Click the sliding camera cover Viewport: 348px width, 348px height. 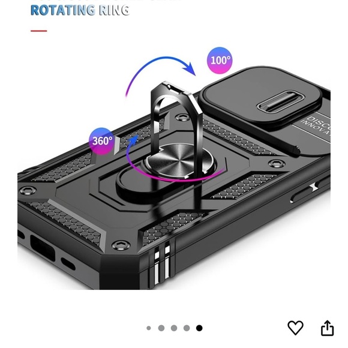pos(260,98)
